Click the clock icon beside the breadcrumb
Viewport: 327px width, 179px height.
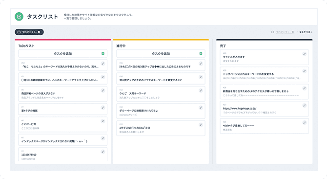click(x=272, y=32)
